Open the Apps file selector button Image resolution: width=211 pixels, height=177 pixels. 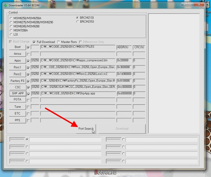[x=17, y=61]
